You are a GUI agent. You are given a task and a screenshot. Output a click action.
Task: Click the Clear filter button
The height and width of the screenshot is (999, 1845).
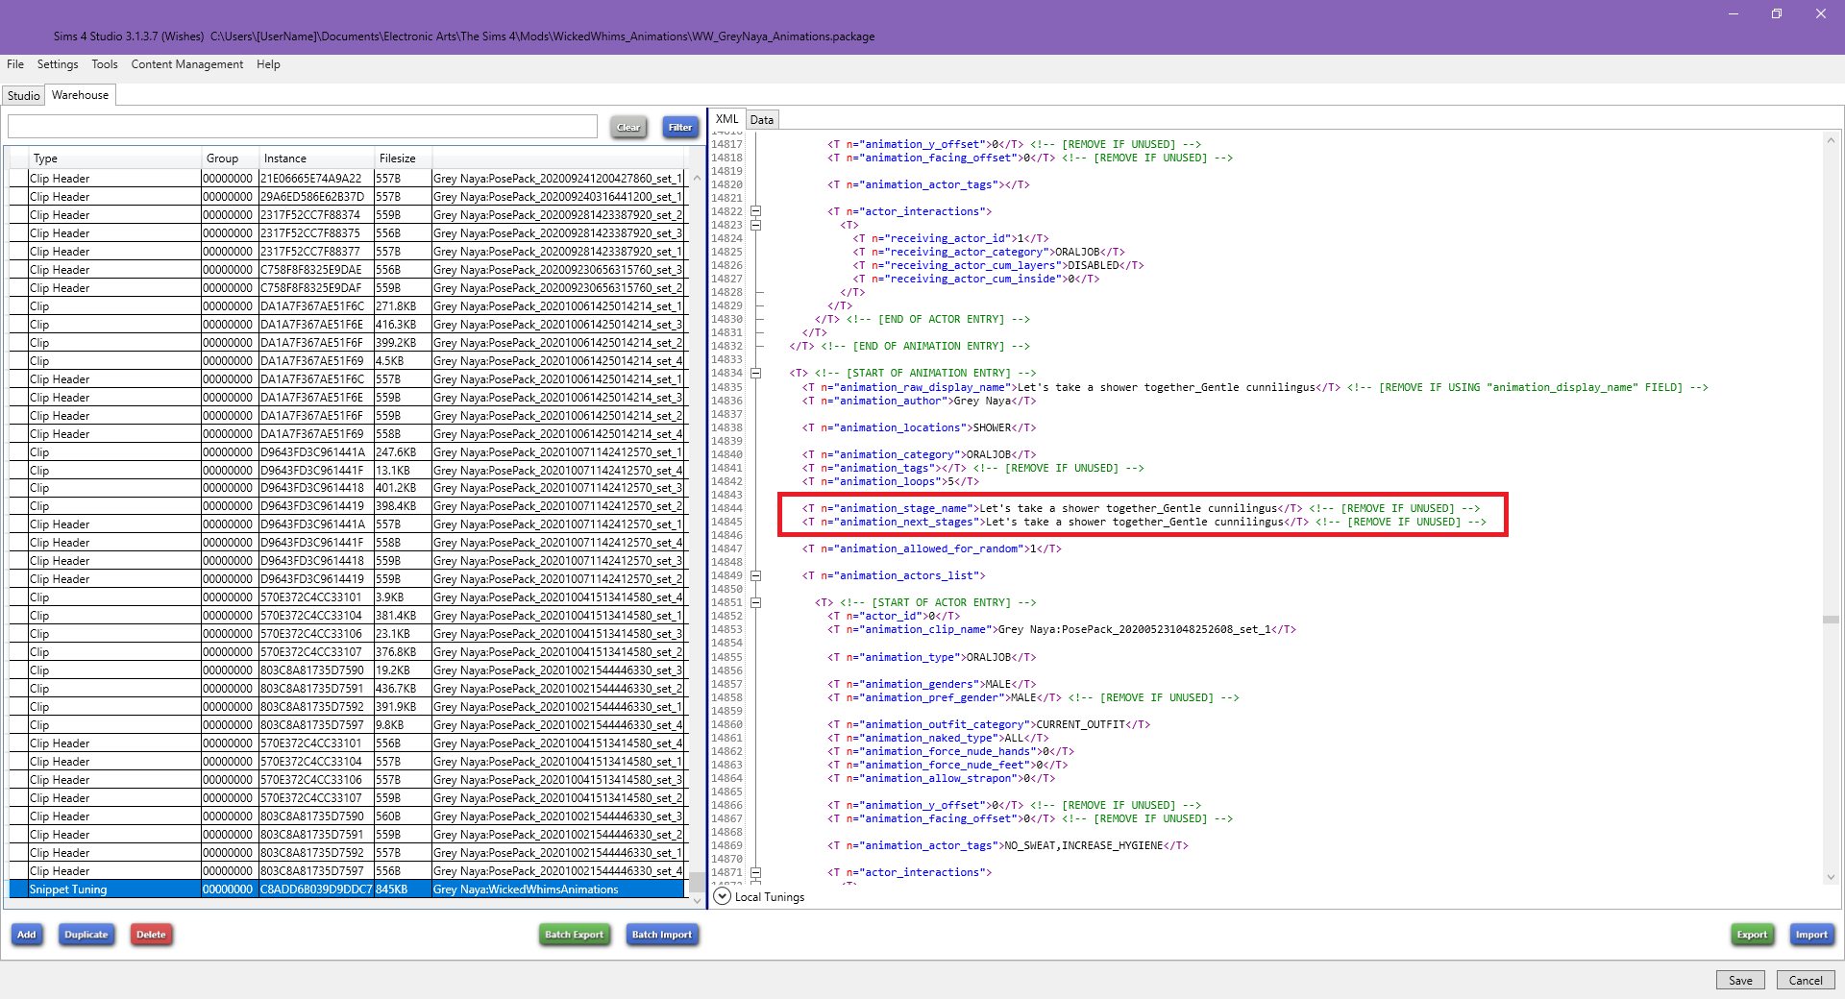point(628,127)
